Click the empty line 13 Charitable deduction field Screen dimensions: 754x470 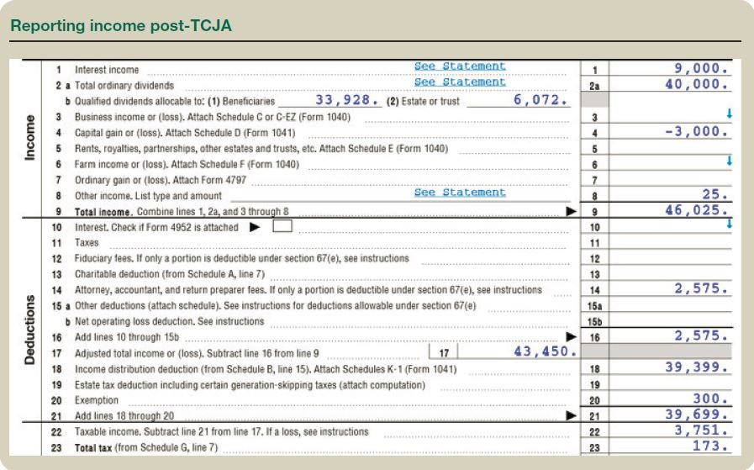tap(670, 272)
